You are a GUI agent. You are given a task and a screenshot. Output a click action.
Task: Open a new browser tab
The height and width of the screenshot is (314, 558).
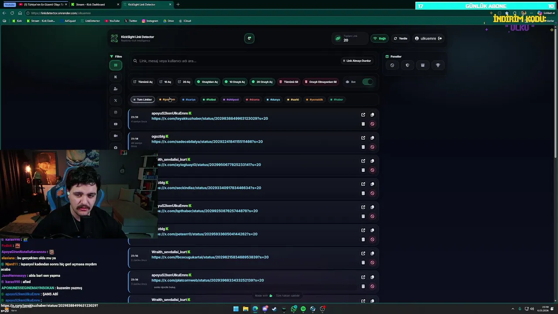[x=178, y=4]
